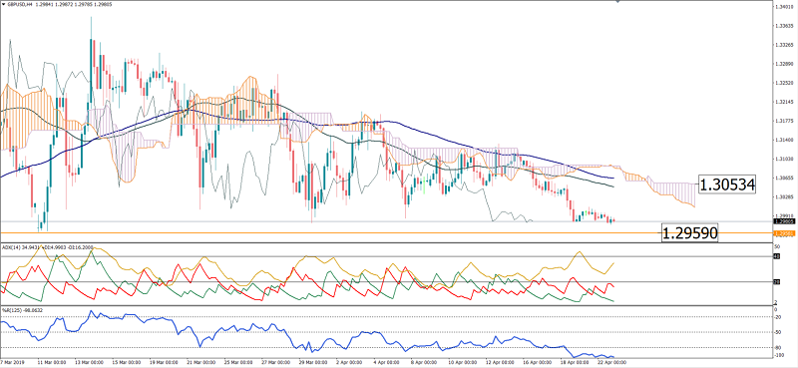
Task: Click the %R(125) indicator label
Action: [x=11, y=309]
